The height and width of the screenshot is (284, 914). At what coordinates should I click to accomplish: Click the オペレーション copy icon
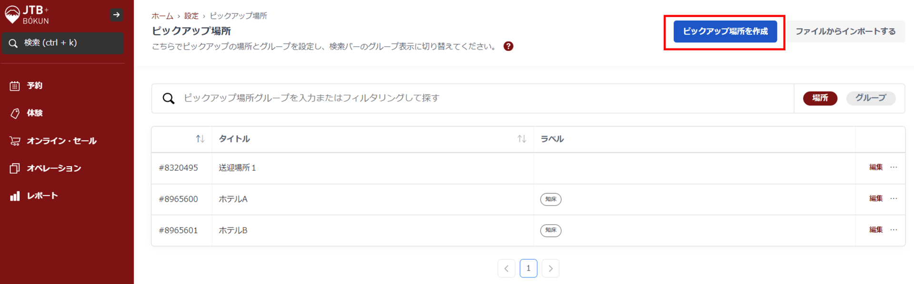(15, 168)
